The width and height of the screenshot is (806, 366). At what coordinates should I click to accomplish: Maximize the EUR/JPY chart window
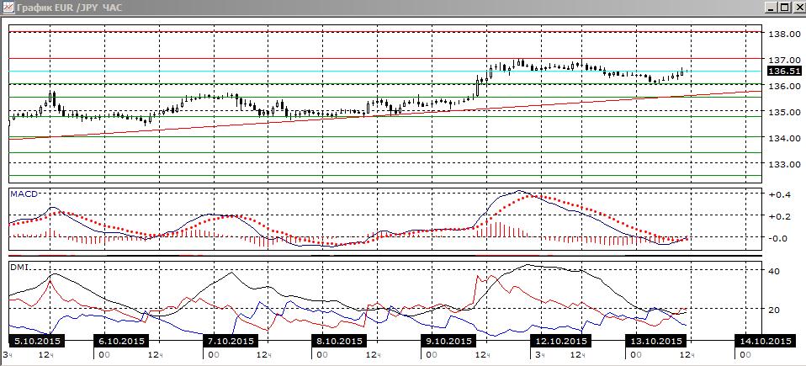pyautogui.click(x=783, y=8)
